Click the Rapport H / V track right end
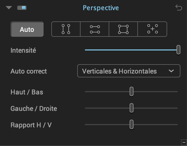Viewport: 187px width, 146px height. point(177,125)
